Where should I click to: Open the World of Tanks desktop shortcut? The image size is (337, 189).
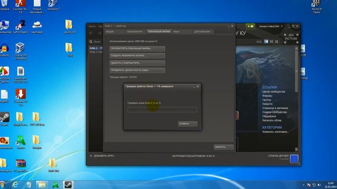coord(316,6)
